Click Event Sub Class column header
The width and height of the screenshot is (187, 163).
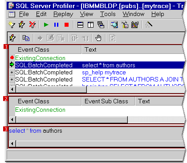pyautogui.click(x=108, y=101)
